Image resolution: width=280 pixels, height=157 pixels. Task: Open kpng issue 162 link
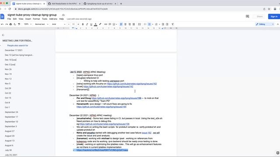coord(132,84)
